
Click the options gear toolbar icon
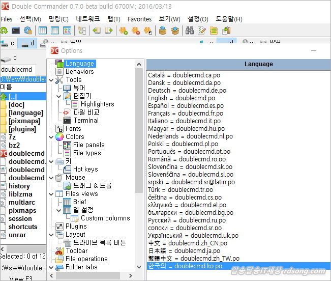coord(28,31)
